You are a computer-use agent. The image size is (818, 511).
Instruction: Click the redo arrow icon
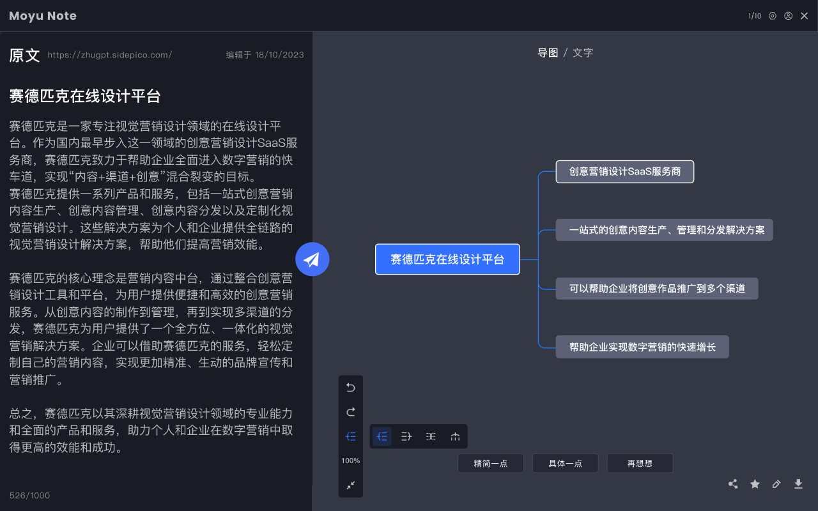tap(350, 412)
